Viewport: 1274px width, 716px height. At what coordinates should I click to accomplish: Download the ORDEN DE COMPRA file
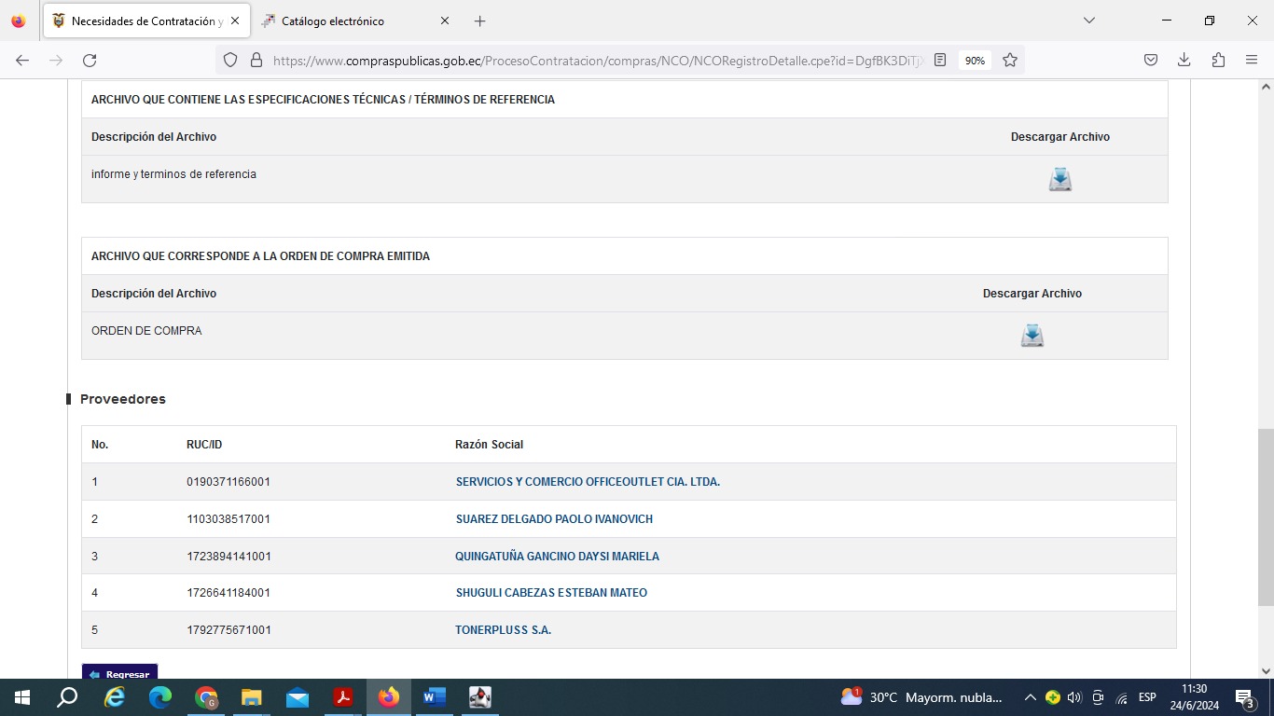[x=1032, y=336]
